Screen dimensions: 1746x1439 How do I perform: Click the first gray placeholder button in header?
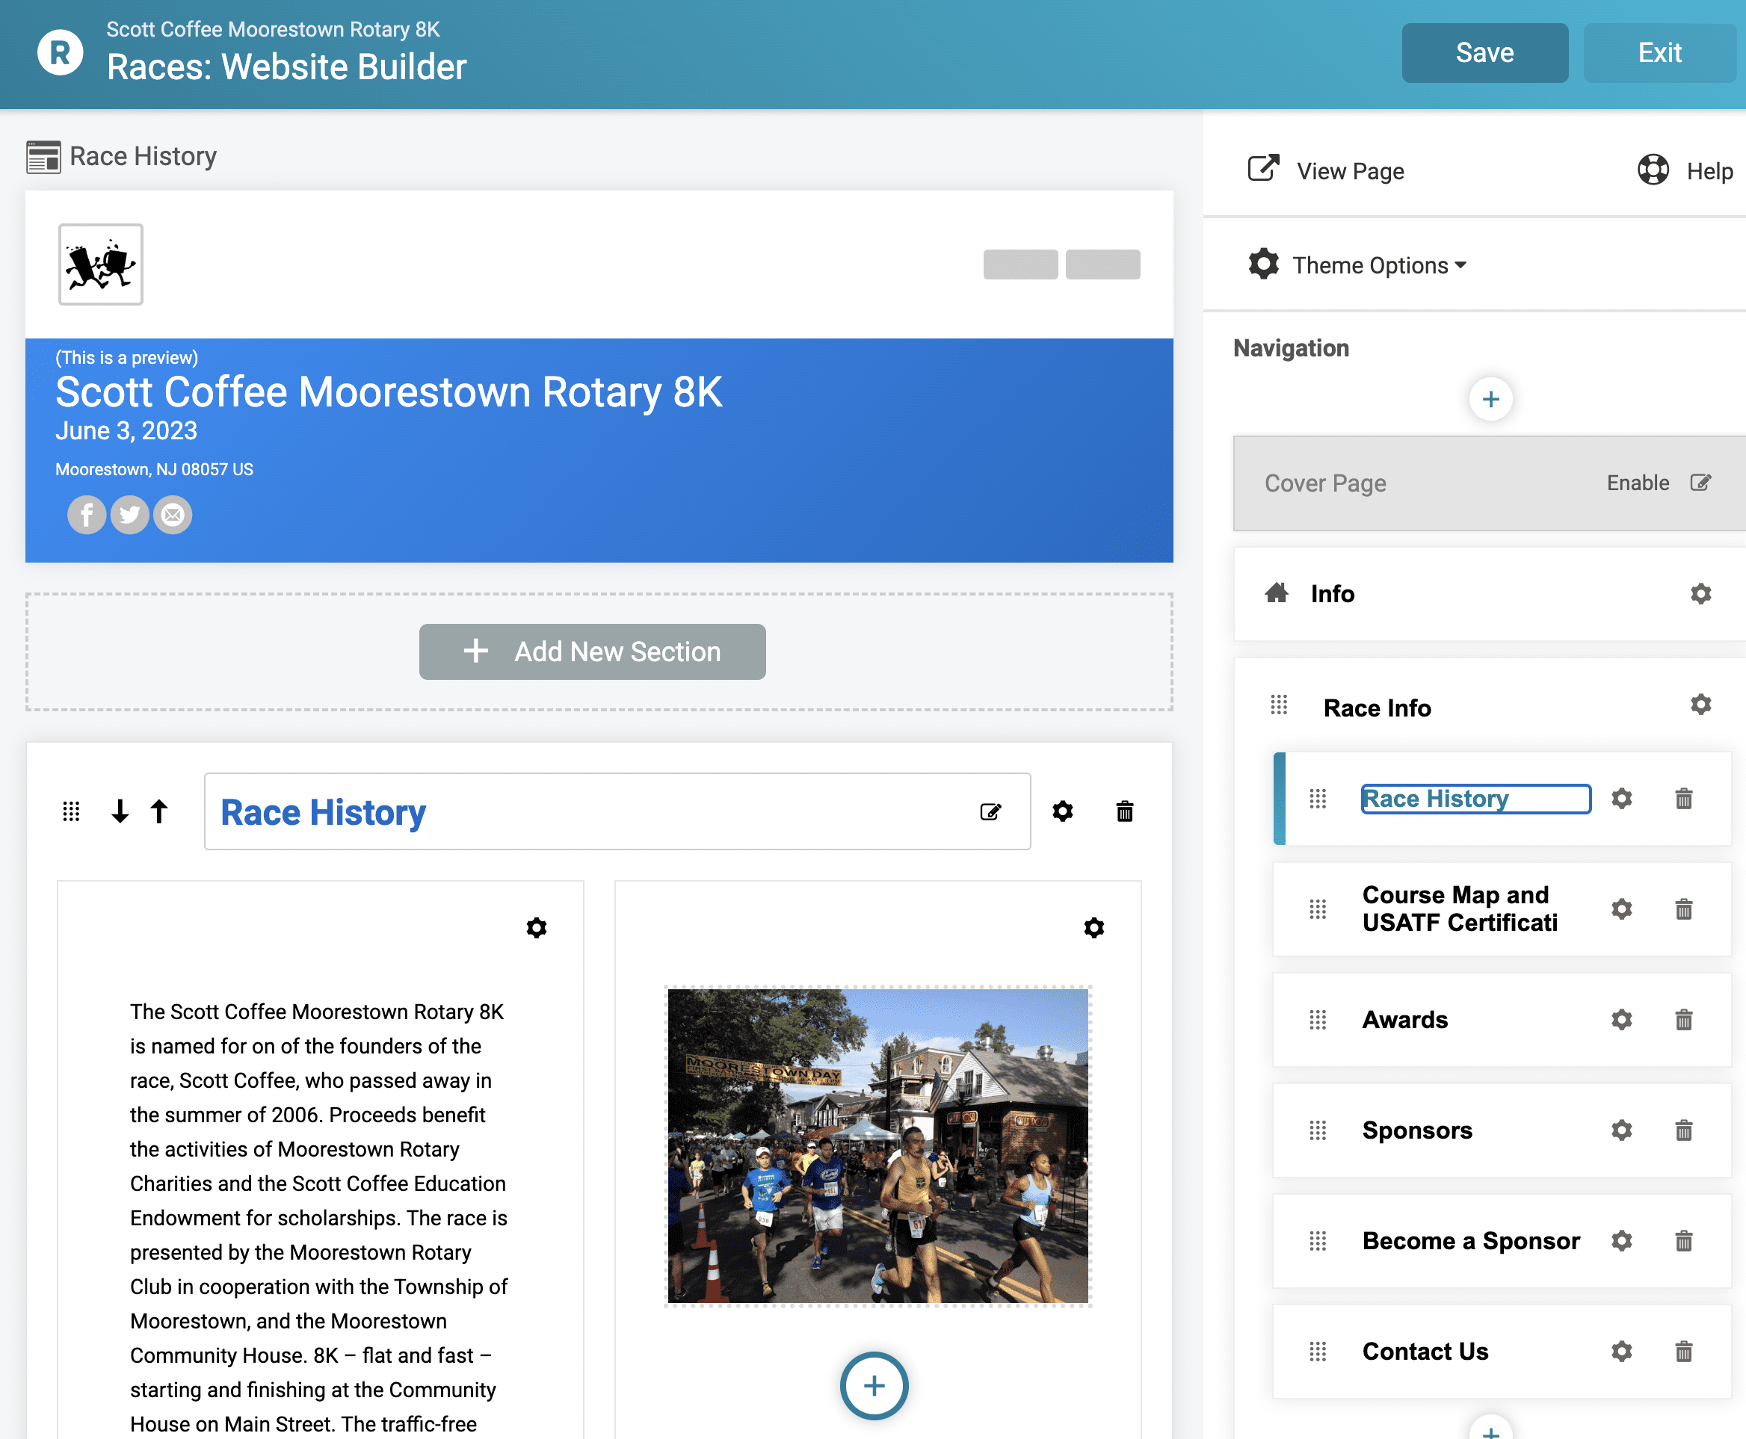[x=1019, y=264]
